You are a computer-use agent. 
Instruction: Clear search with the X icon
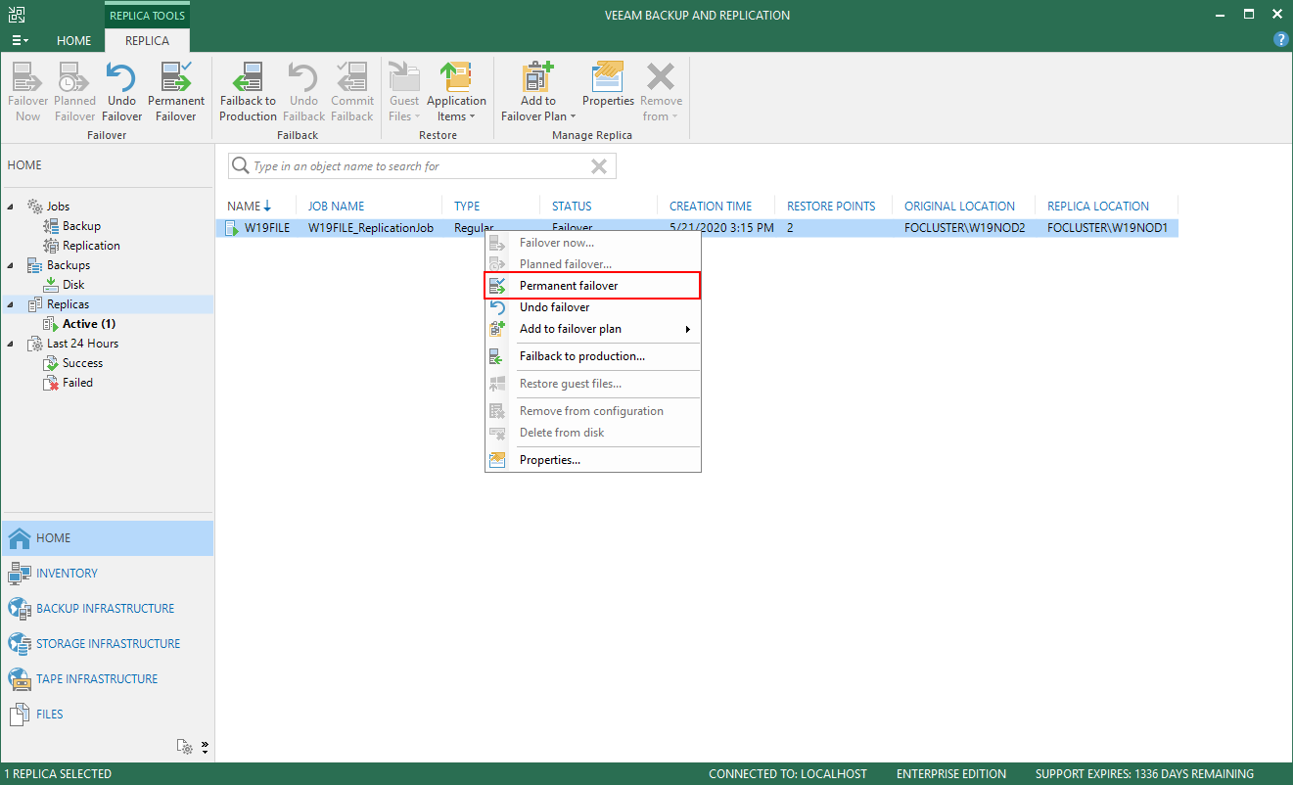(599, 166)
